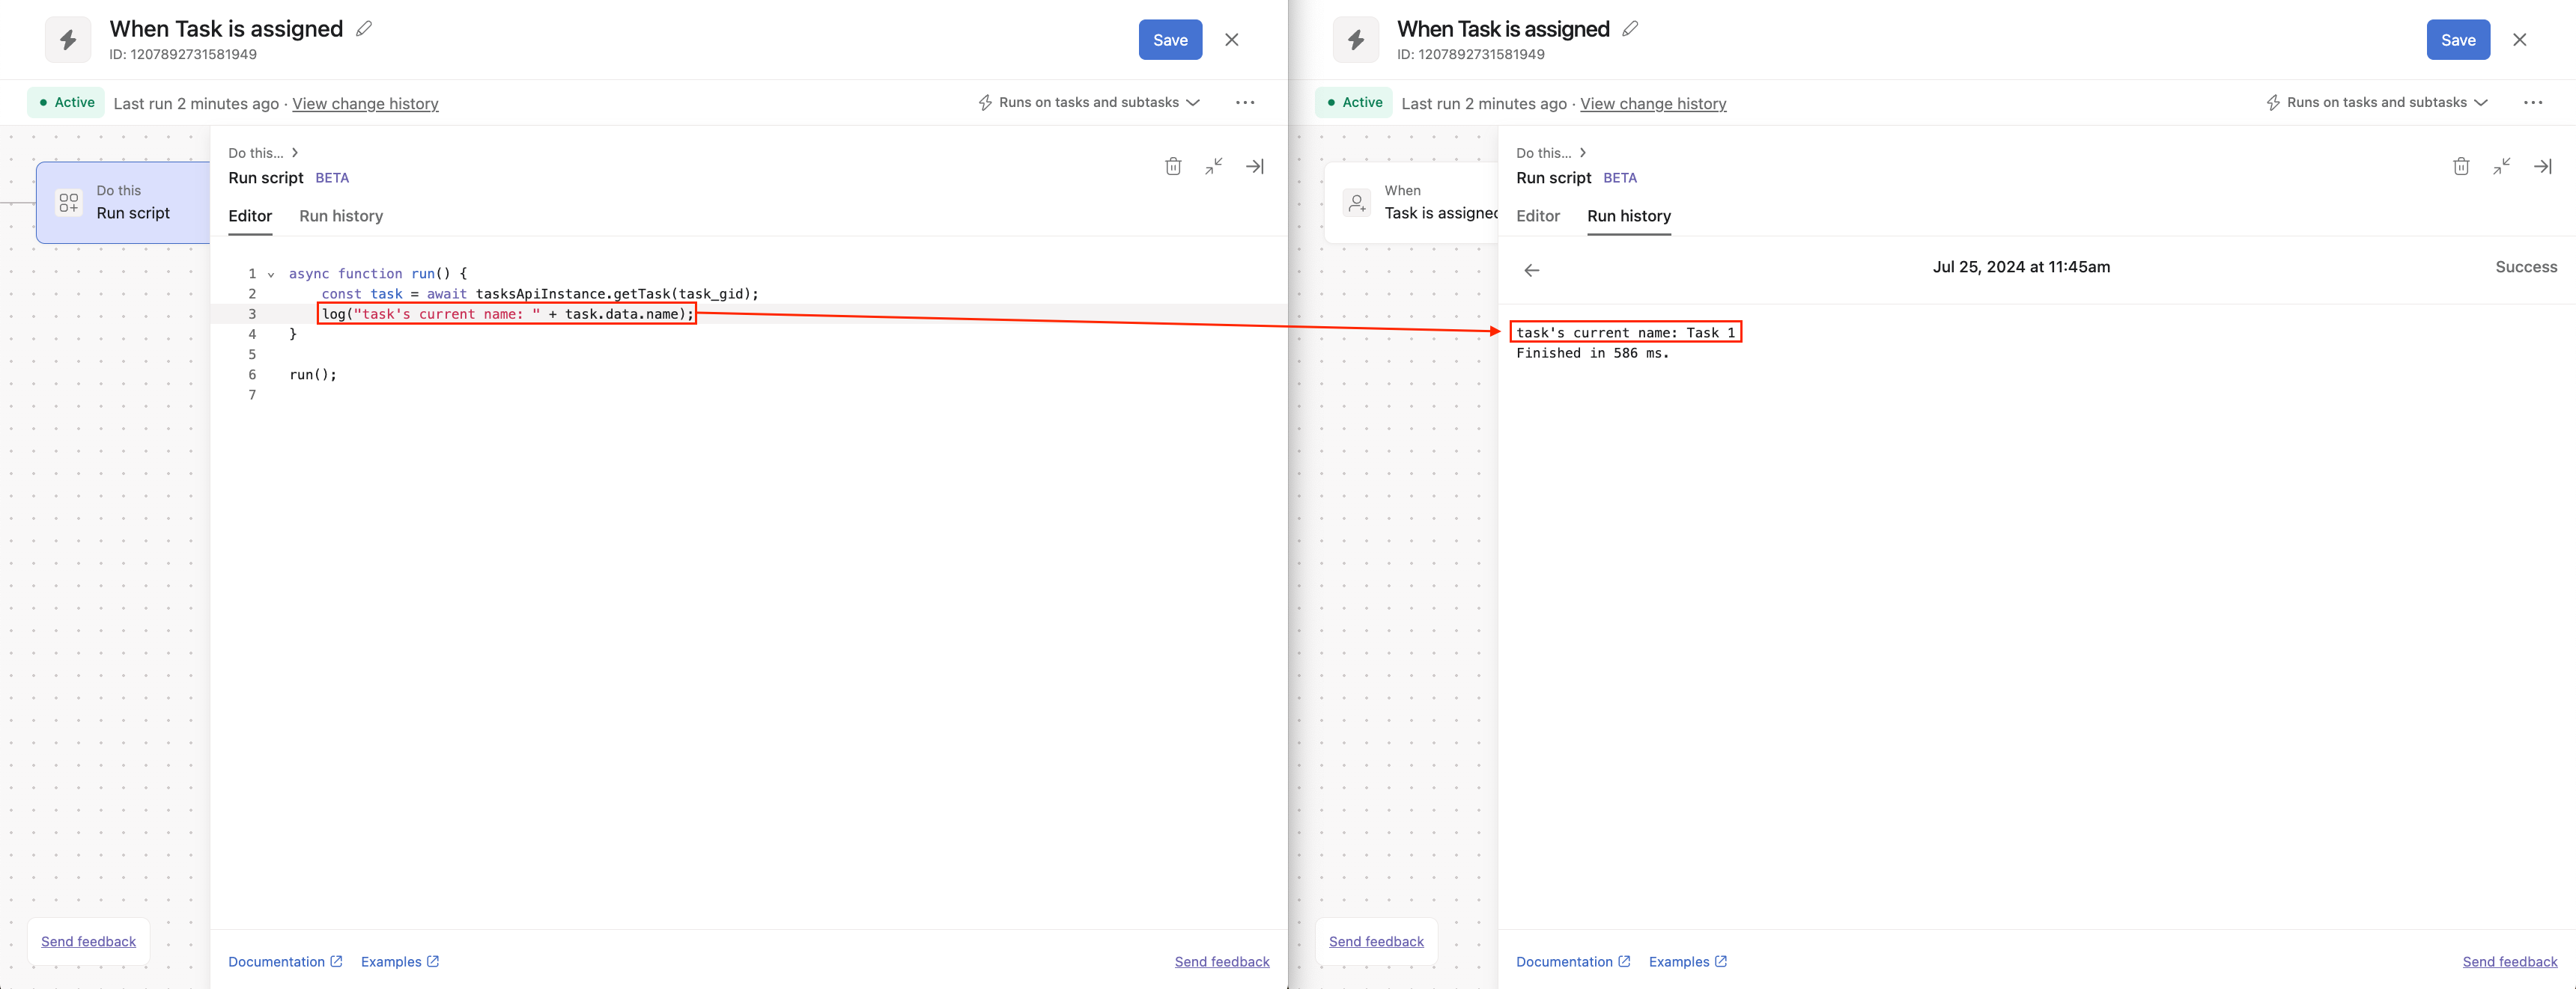Dock panel sideways arrow icon in right panel

coord(2543,166)
